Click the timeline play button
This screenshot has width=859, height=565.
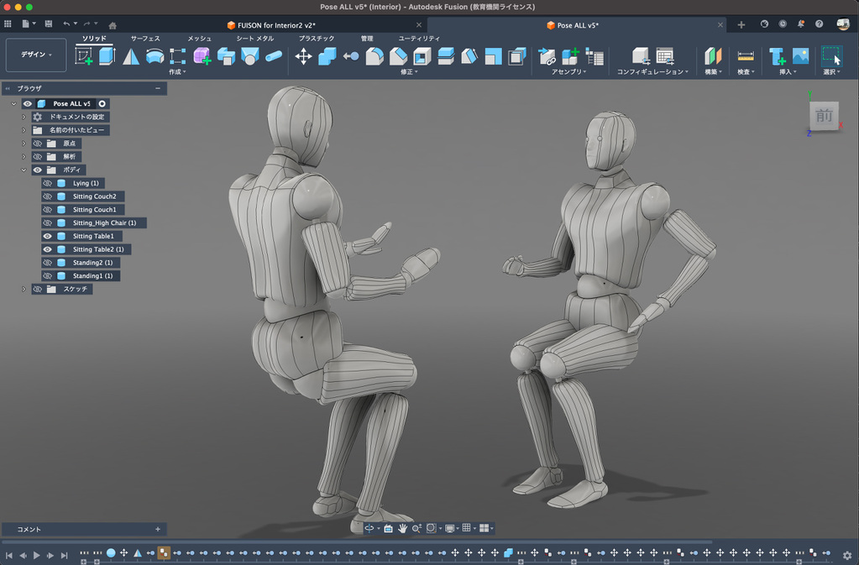(36, 555)
